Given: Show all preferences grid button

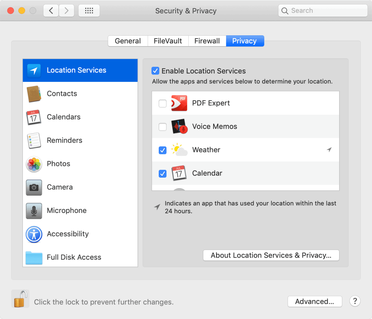Looking at the screenshot, I should click(x=89, y=11).
